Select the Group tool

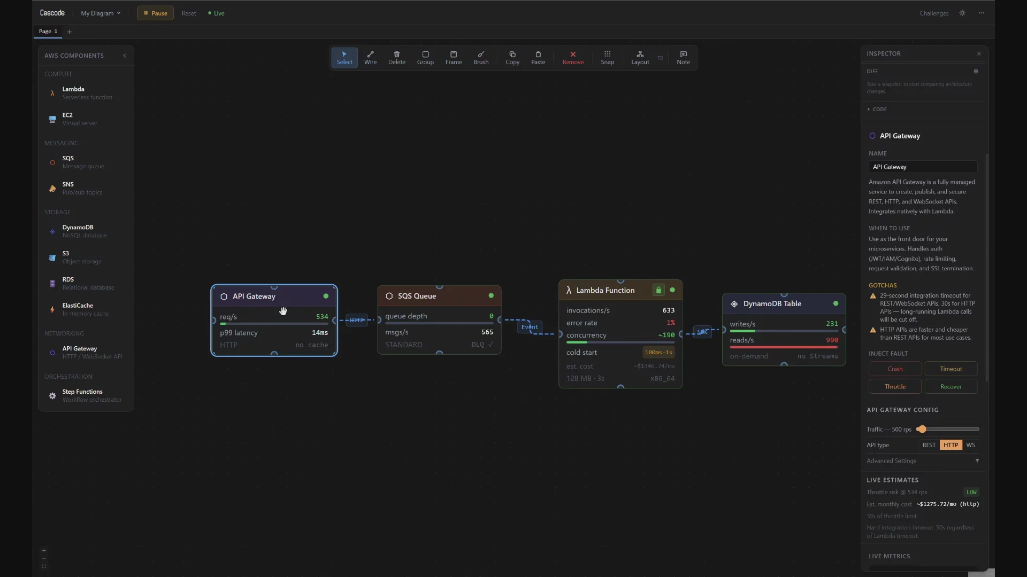coord(425,58)
